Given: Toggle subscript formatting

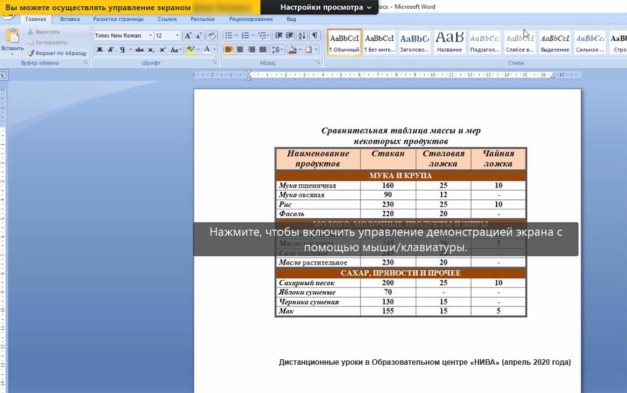Looking at the screenshot, I should point(150,50).
